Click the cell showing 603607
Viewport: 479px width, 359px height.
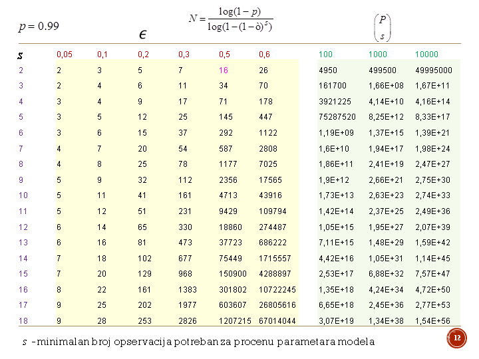click(x=233, y=305)
